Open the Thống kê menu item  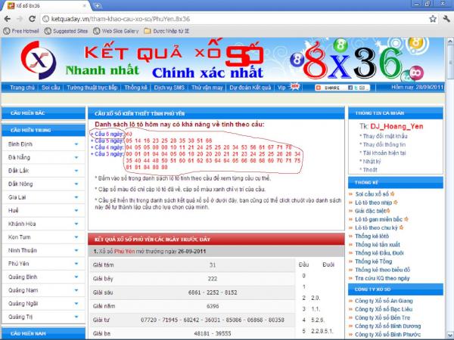pos(135,88)
